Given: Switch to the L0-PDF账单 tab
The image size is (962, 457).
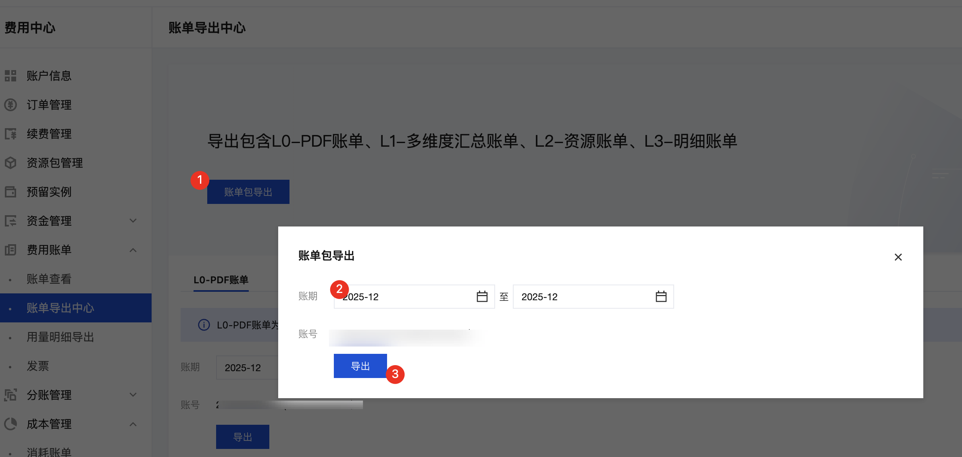Looking at the screenshot, I should (x=221, y=280).
